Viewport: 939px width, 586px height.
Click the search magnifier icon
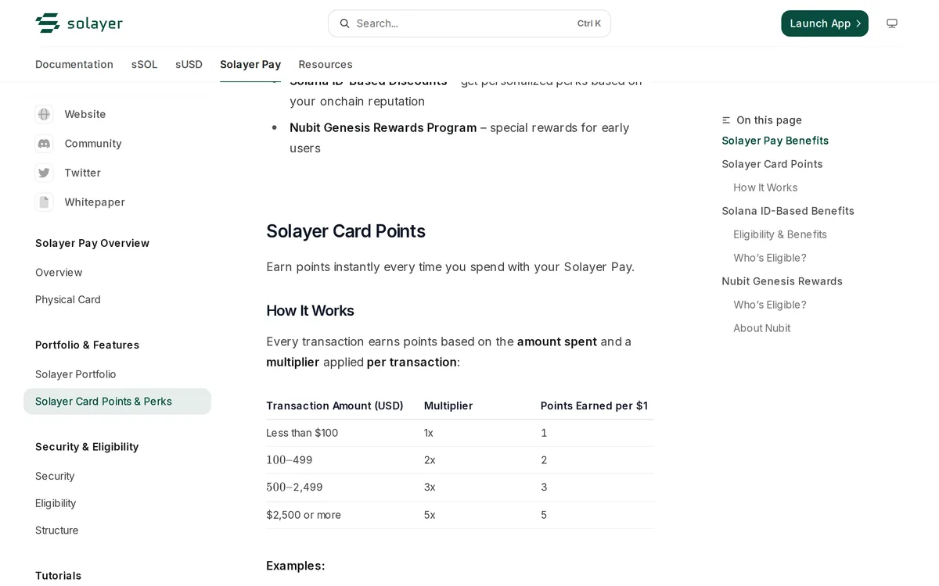[344, 23]
